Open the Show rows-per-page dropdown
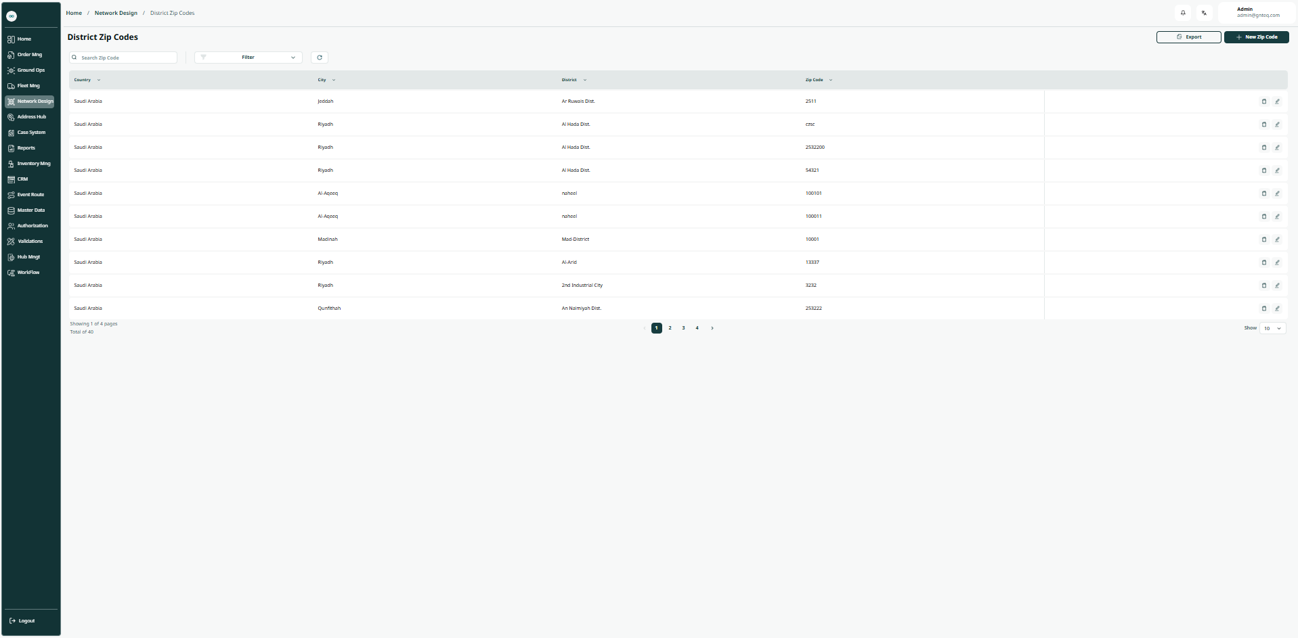 tap(1272, 328)
